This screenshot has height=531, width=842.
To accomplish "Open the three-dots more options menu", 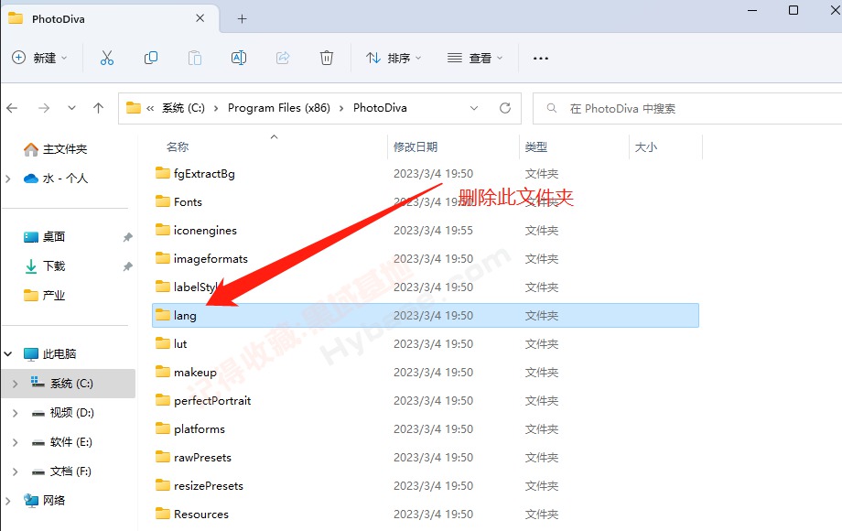I will point(541,58).
